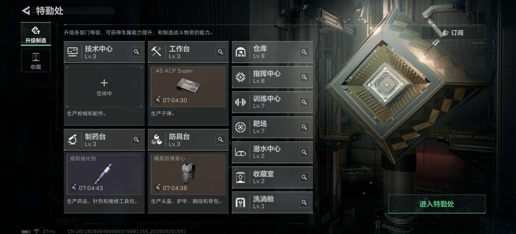Click the 洗消舱 radiation icon
Viewport: 516px width, 234px height.
pyautogui.click(x=240, y=202)
